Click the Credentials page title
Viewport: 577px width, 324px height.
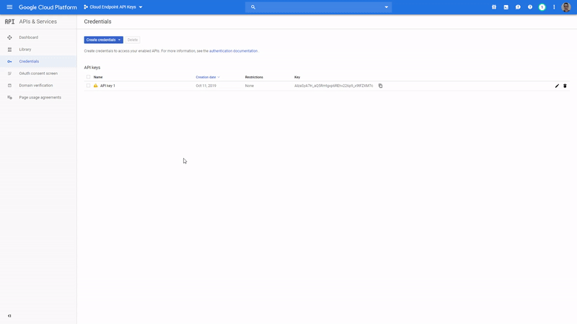97,22
